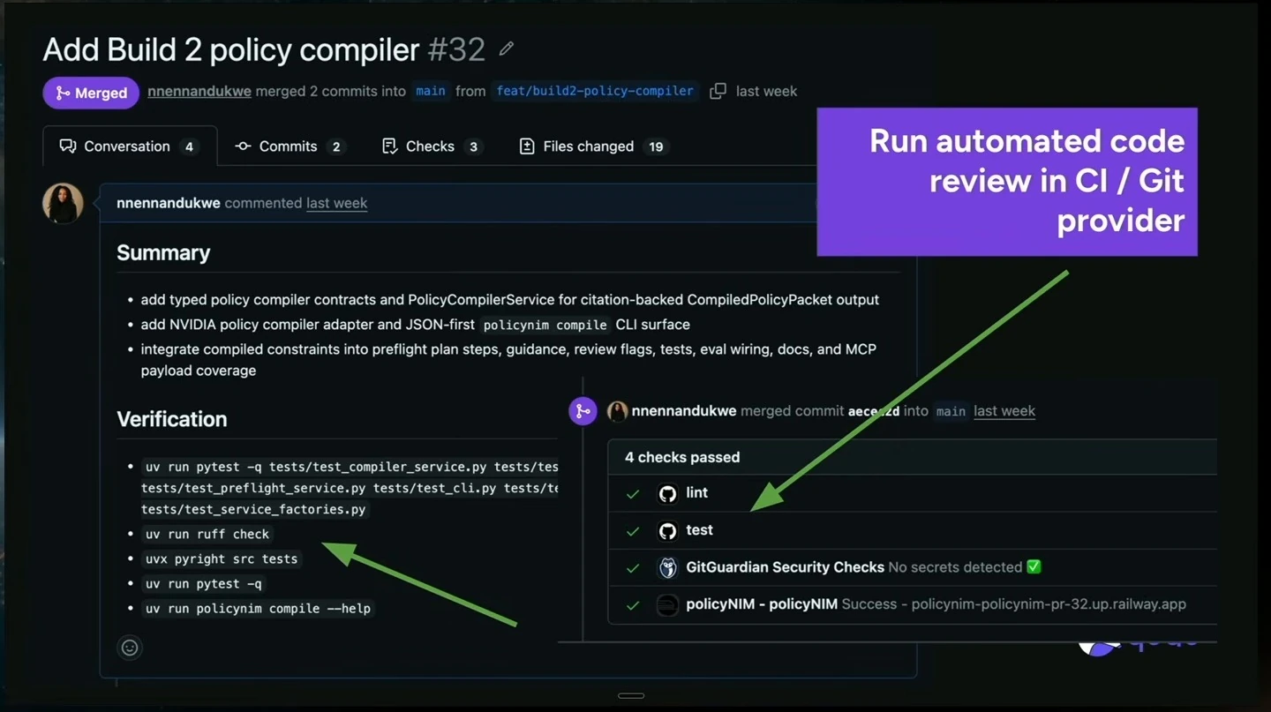Click the add emoji reaction smiley
1271x712 pixels.
click(130, 648)
